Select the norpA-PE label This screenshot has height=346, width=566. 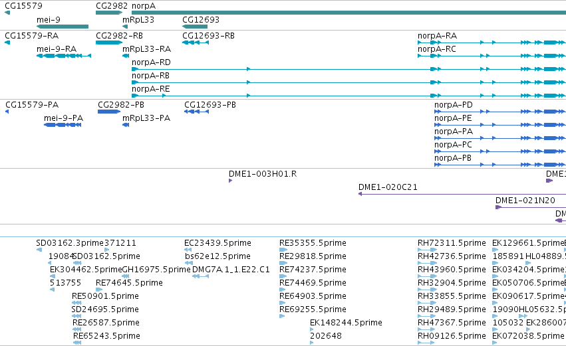tap(453, 118)
